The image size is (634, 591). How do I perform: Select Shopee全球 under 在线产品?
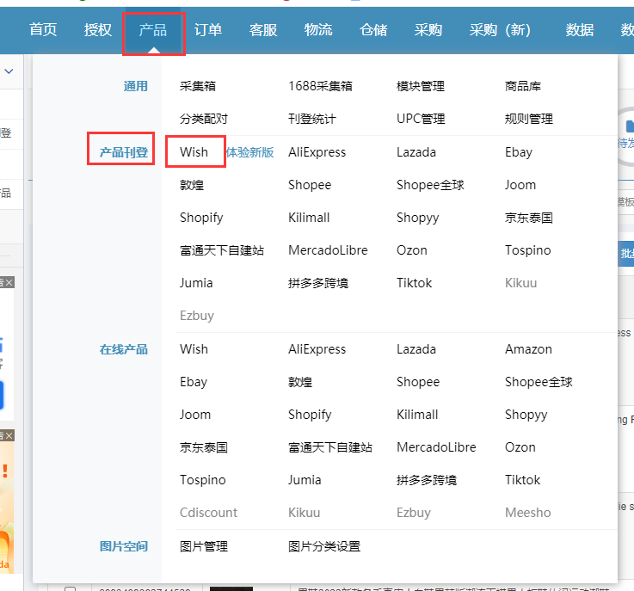point(539,382)
